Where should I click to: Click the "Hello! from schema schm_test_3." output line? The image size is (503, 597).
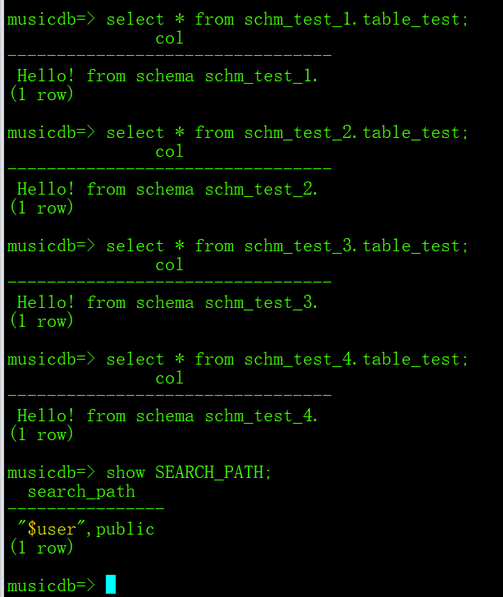pos(167,303)
